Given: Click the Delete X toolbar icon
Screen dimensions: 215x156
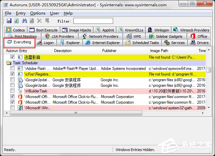Looking at the screenshot, I should [40, 21].
